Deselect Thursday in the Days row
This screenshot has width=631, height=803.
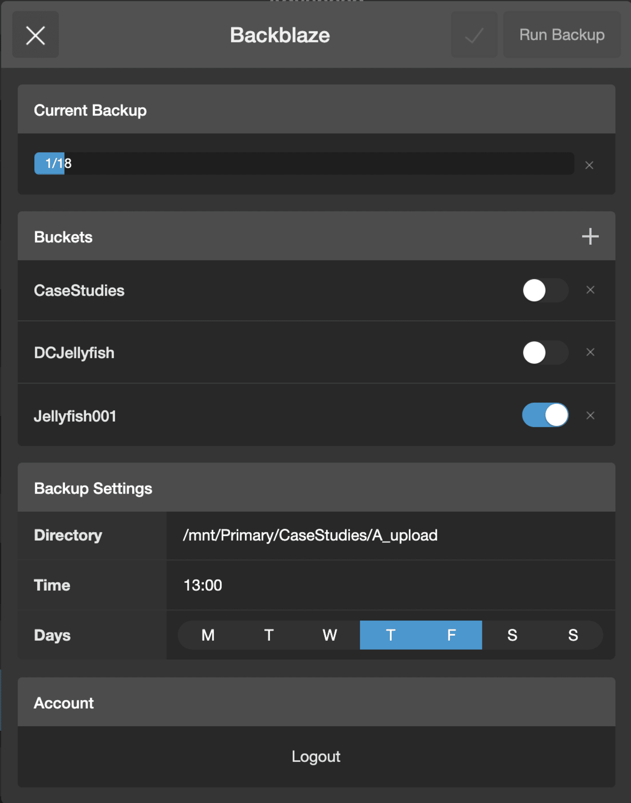[x=391, y=635]
